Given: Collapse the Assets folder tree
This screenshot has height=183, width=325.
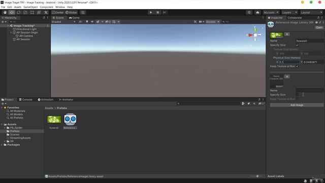Looking at the screenshot, I should 2,124.
